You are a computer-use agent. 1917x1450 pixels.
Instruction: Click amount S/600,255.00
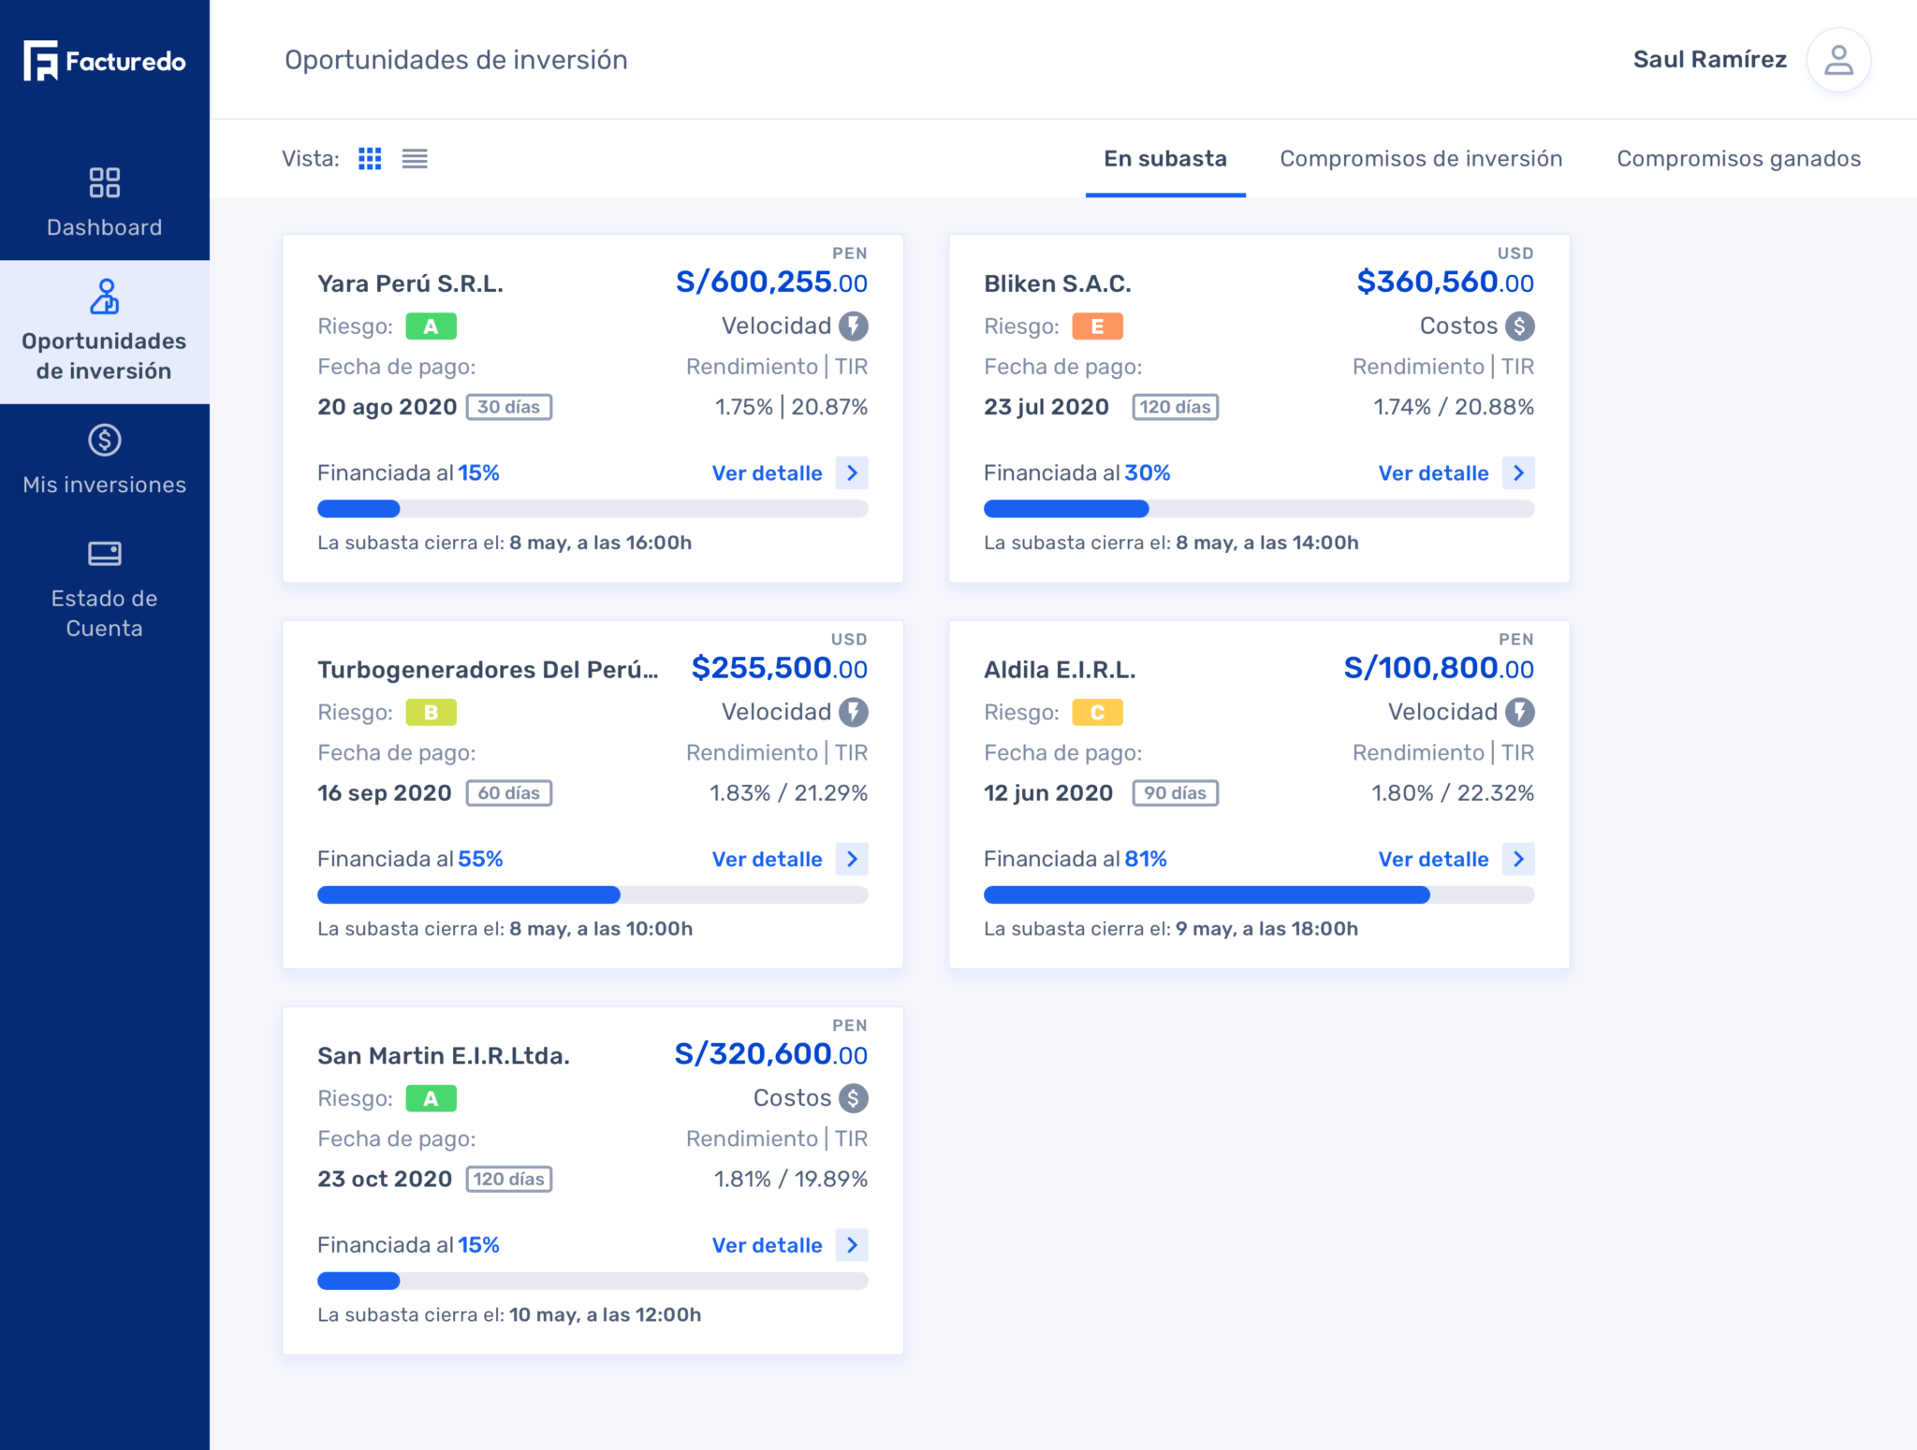coord(771,282)
